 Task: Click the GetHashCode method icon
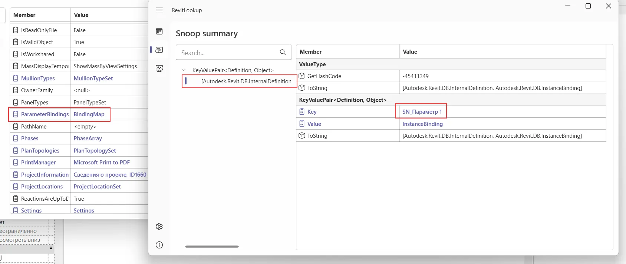pyautogui.click(x=302, y=76)
